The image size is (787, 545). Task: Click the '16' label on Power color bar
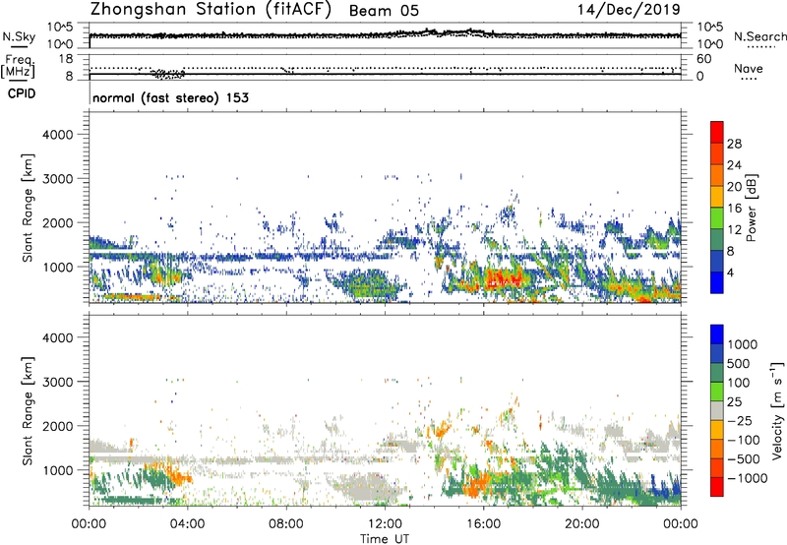pyautogui.click(x=734, y=209)
